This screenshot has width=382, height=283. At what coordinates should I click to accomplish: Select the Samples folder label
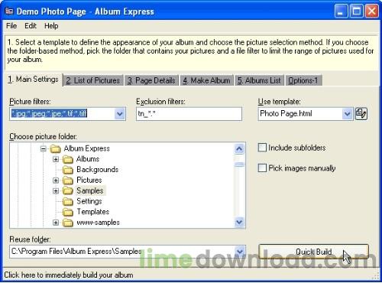point(90,190)
